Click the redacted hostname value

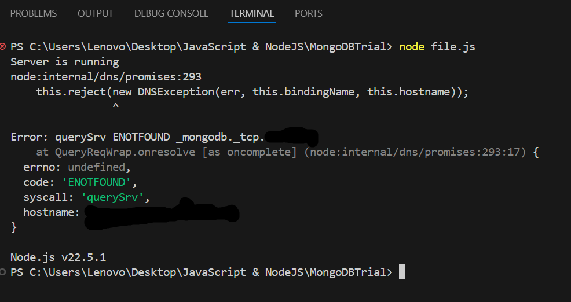(x=161, y=212)
